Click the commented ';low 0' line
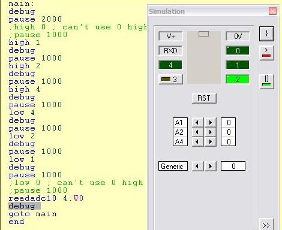 pyautogui.click(x=76, y=183)
